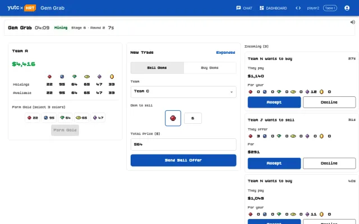Select red gem chip 22 for gold
Image resolution: width=359 pixels, height=224 pixels.
(33, 118)
